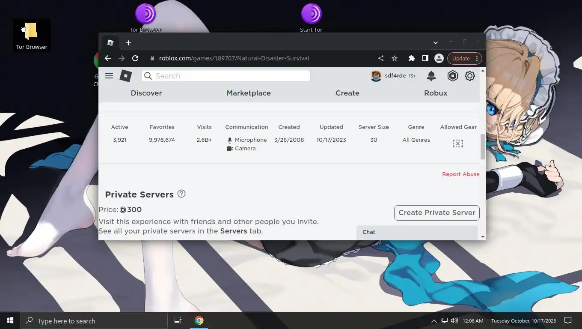Screen dimensions: 582x329
Task: Expand the Chrome tab search chevron
Action: pos(435,42)
